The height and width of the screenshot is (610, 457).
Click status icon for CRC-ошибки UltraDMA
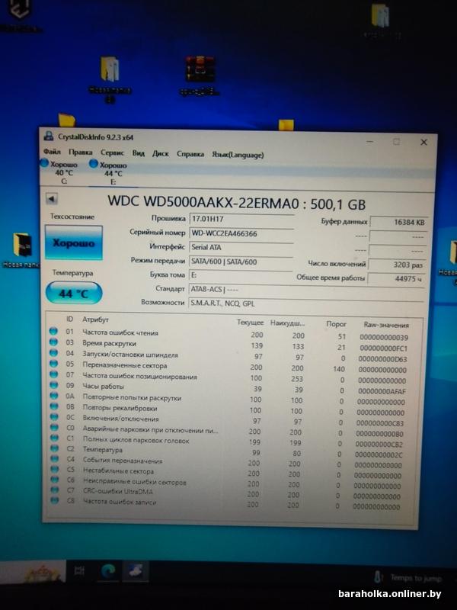click(x=54, y=490)
